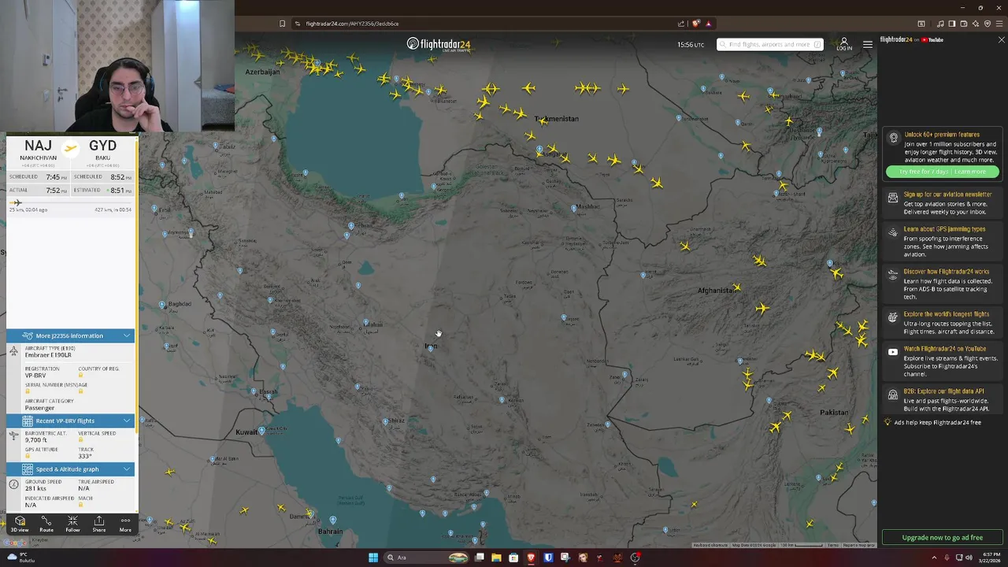Click the flight progress bar plane marker
The width and height of the screenshot is (1008, 567).
click(x=17, y=203)
